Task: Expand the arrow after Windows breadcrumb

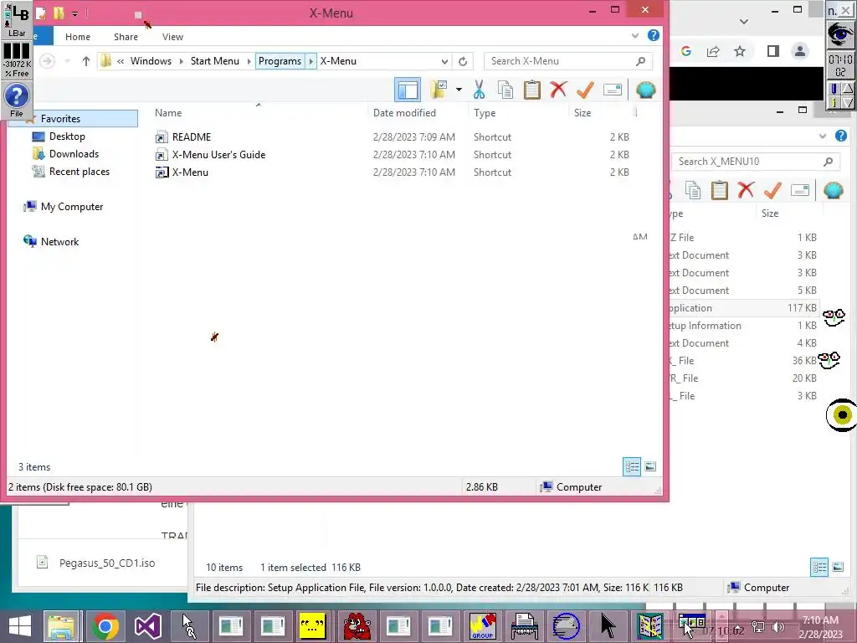Action: [181, 61]
